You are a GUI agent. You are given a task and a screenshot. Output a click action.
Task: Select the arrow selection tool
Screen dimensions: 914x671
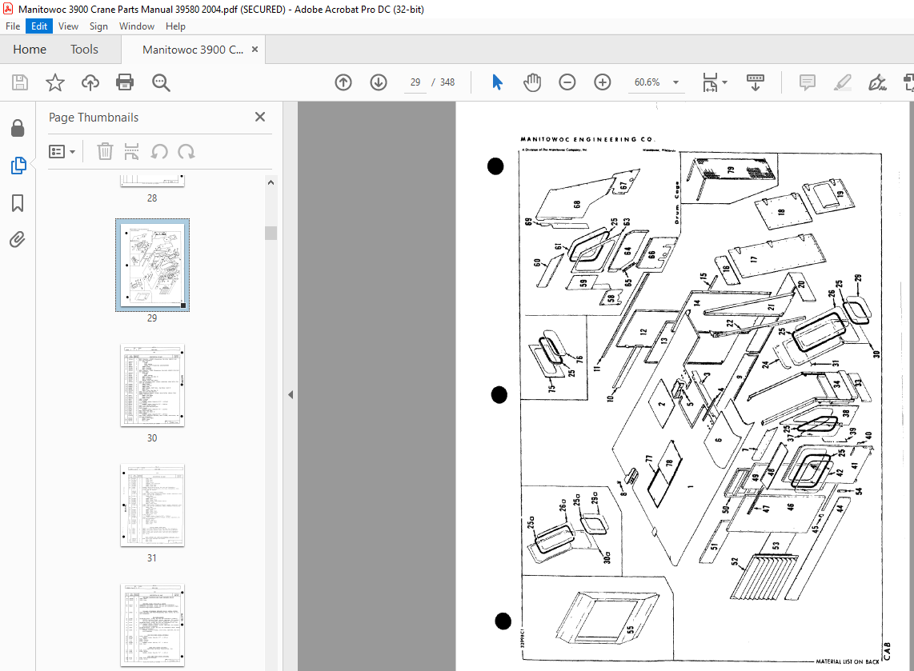497,82
